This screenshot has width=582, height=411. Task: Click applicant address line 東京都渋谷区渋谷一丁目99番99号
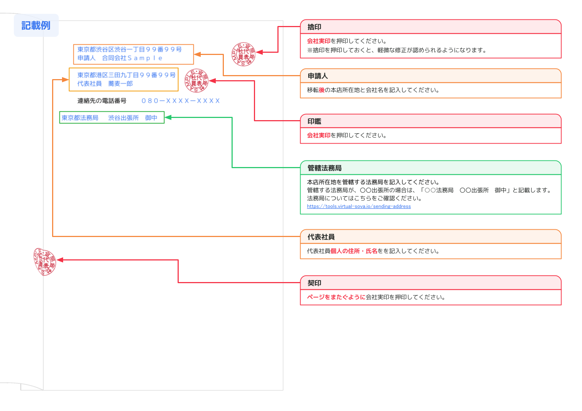[x=130, y=49]
